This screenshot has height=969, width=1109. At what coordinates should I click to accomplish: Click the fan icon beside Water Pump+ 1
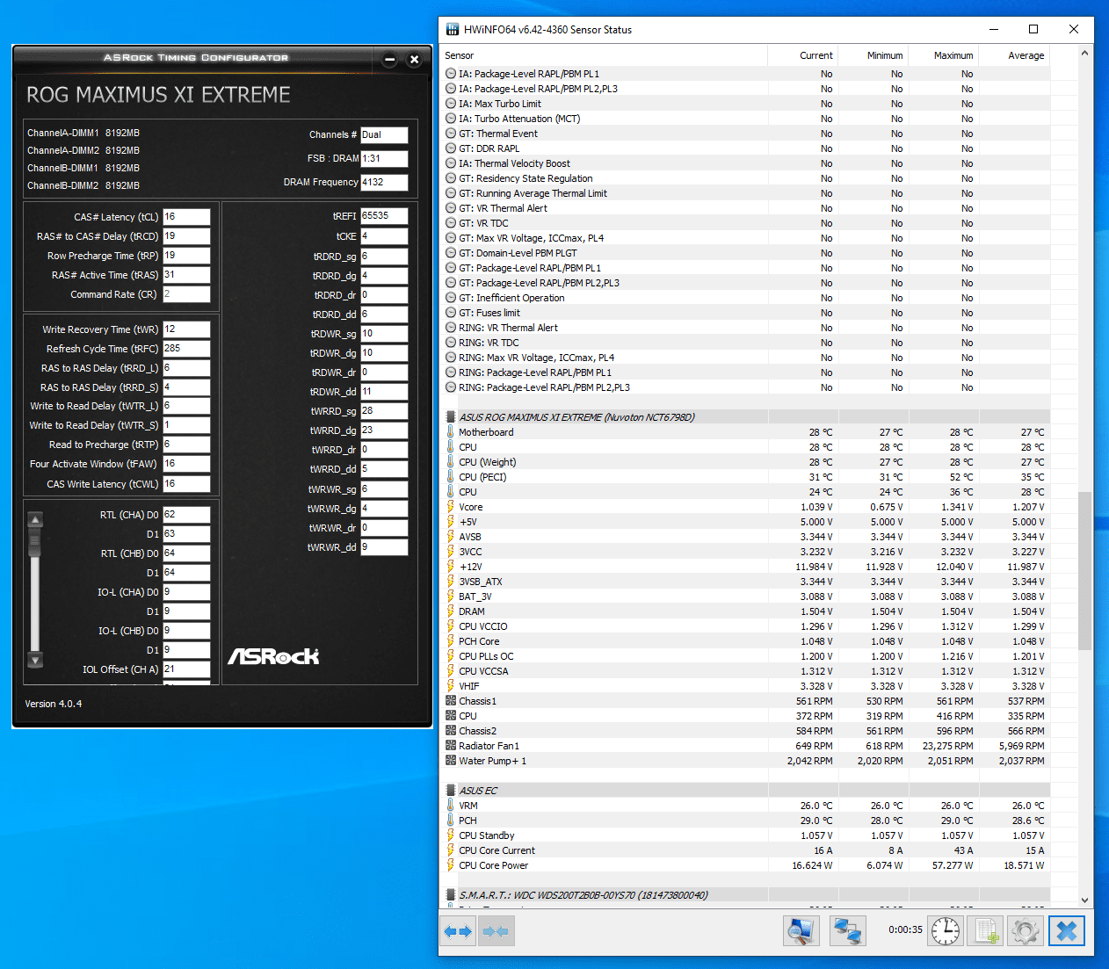pos(451,761)
